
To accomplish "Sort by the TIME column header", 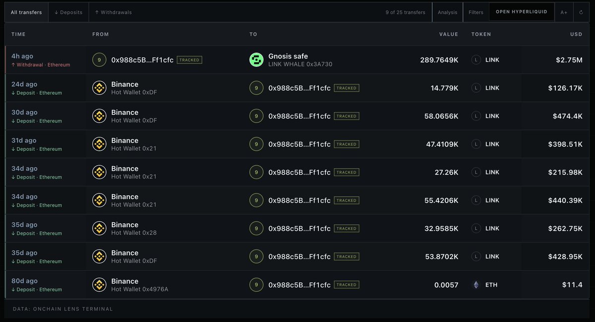I will pos(18,34).
